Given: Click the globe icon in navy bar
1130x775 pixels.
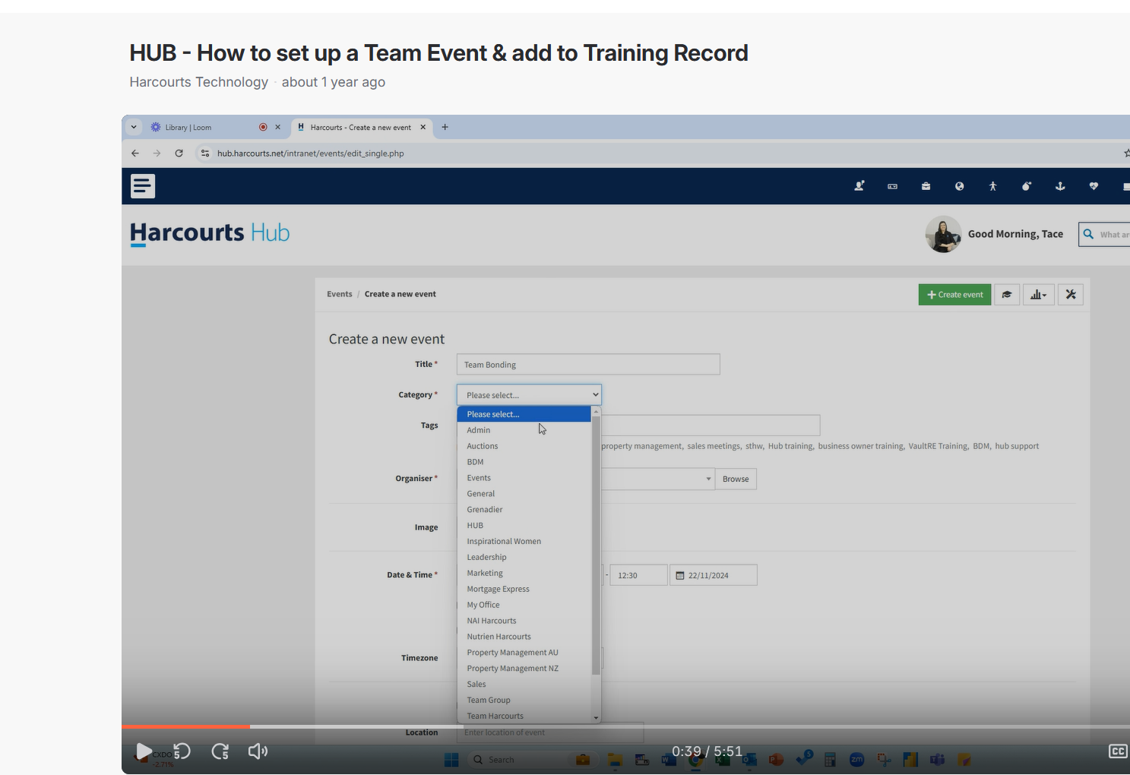Looking at the screenshot, I should pyautogui.click(x=959, y=186).
